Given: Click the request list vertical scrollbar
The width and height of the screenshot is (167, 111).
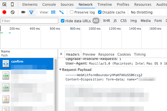Looking at the screenshot, I should [x=56, y=85].
